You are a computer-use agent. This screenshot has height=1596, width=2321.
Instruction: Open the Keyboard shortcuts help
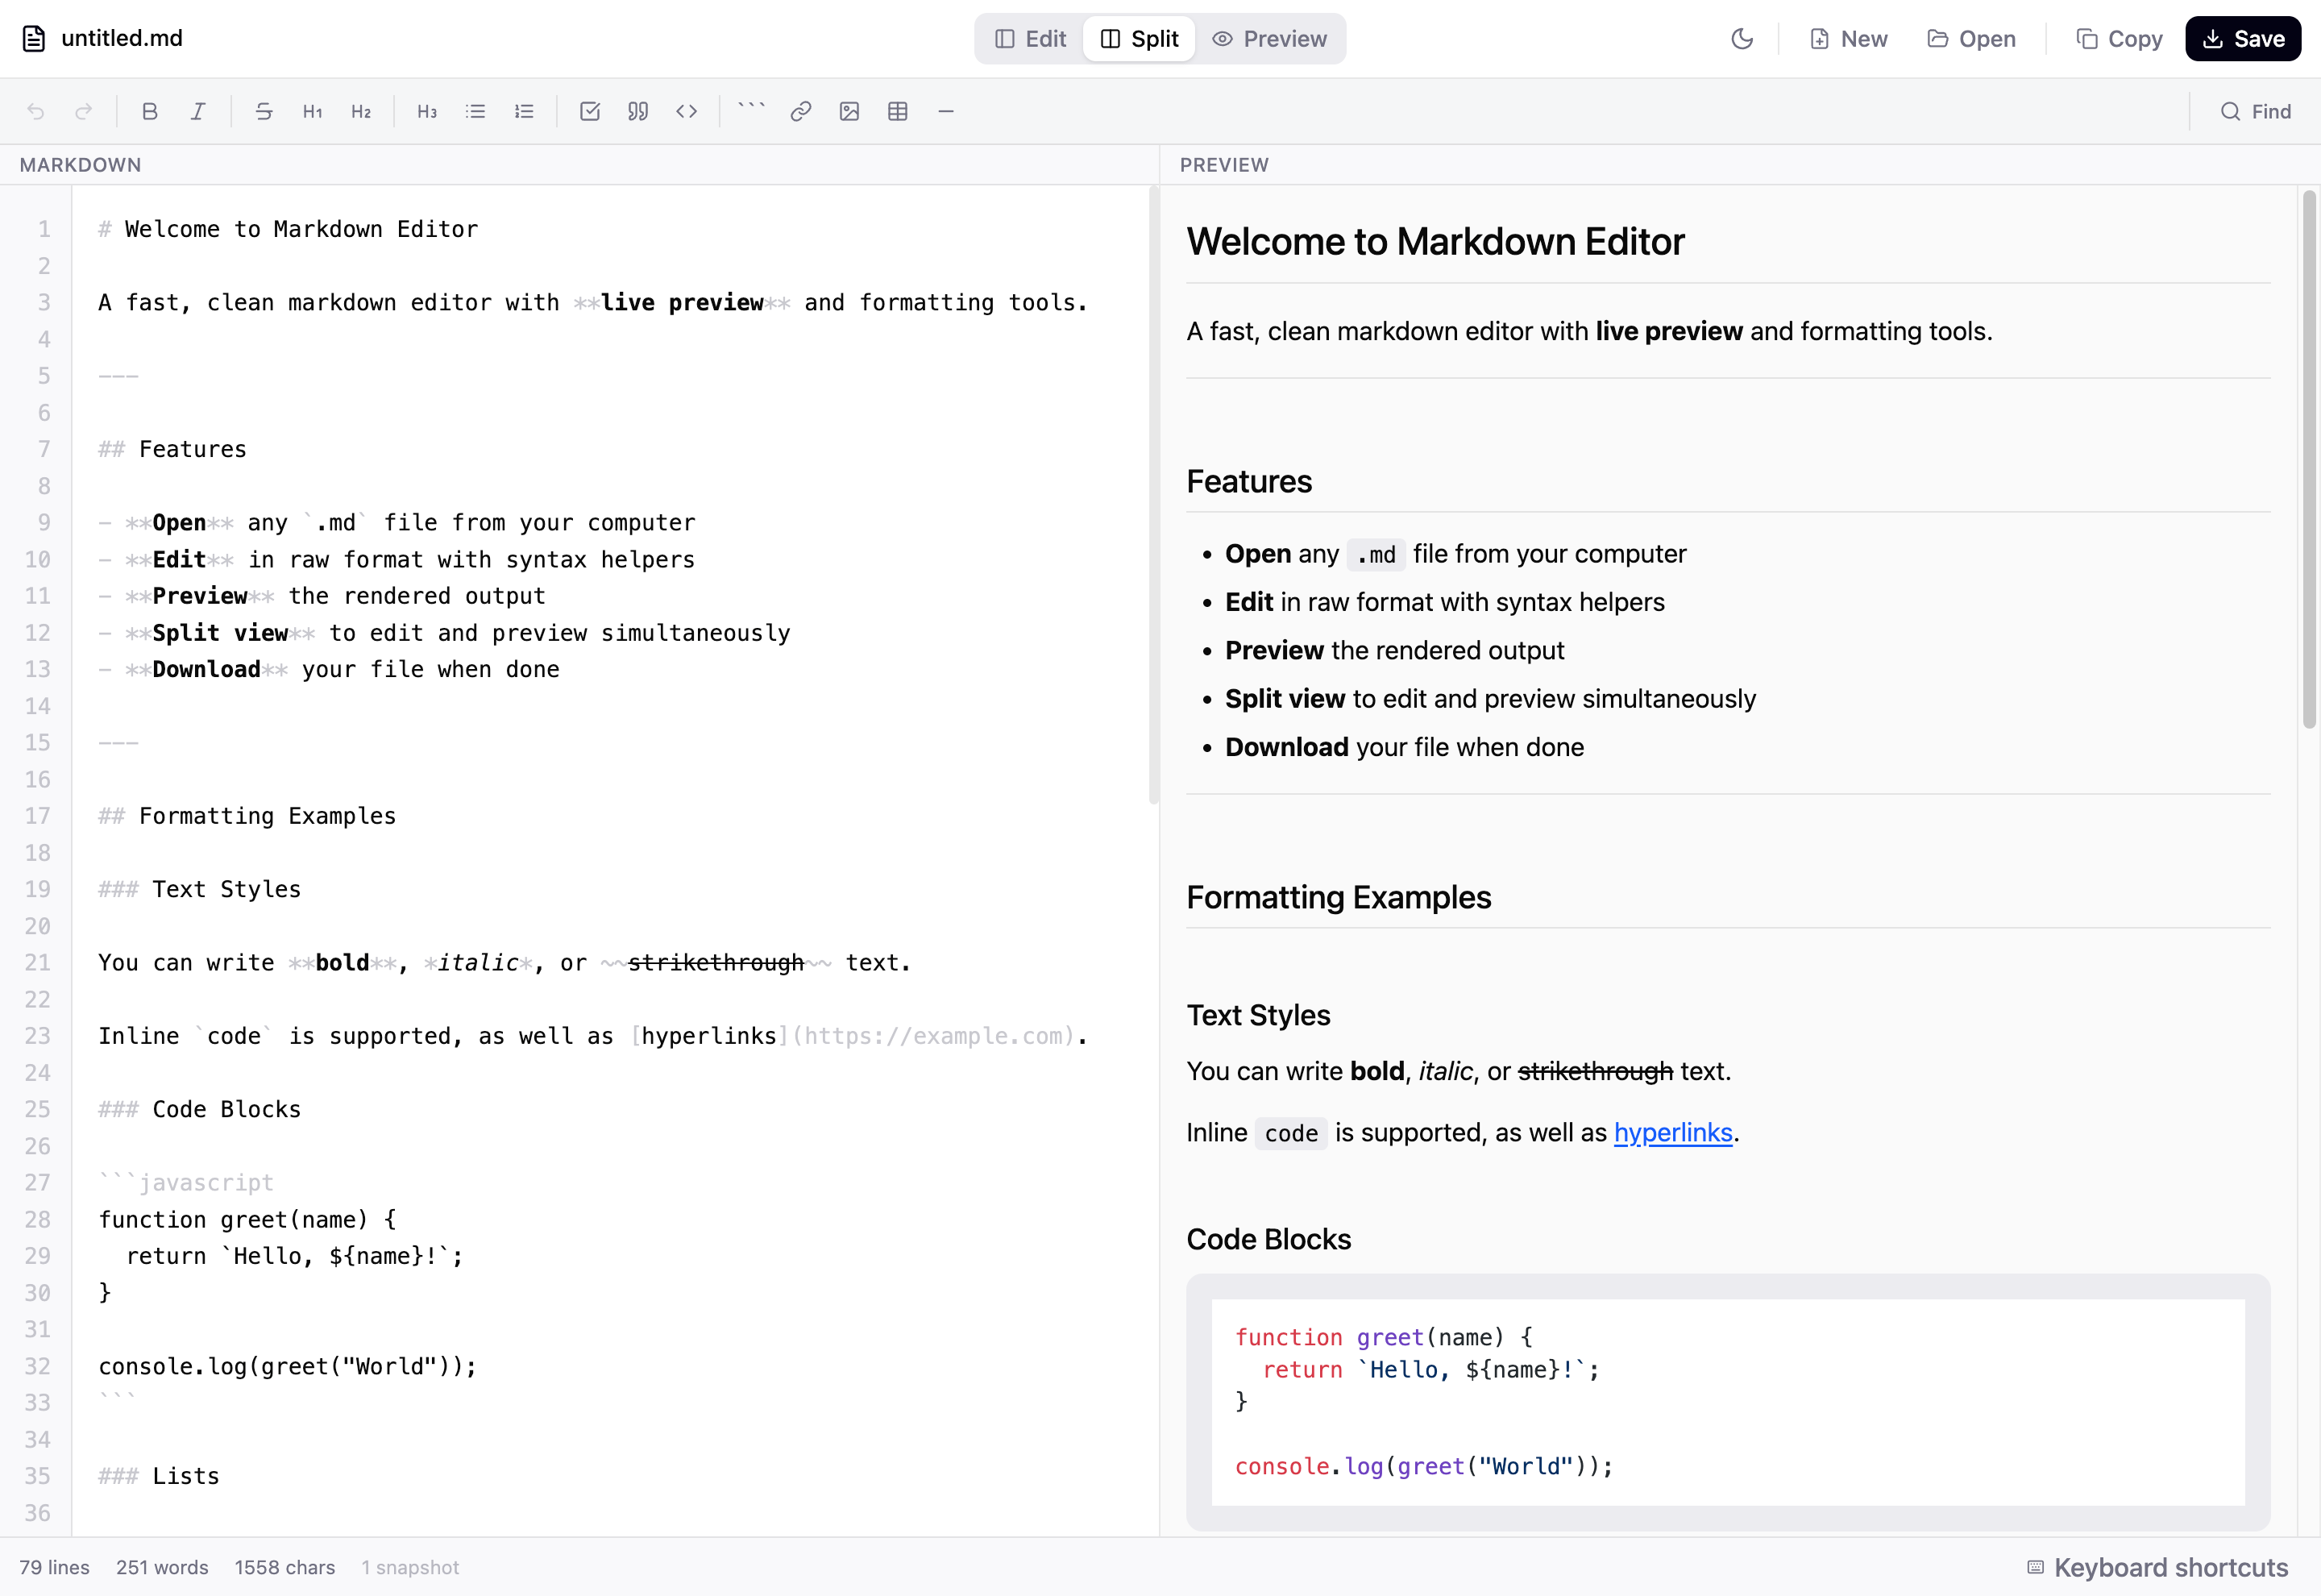click(x=2157, y=1567)
